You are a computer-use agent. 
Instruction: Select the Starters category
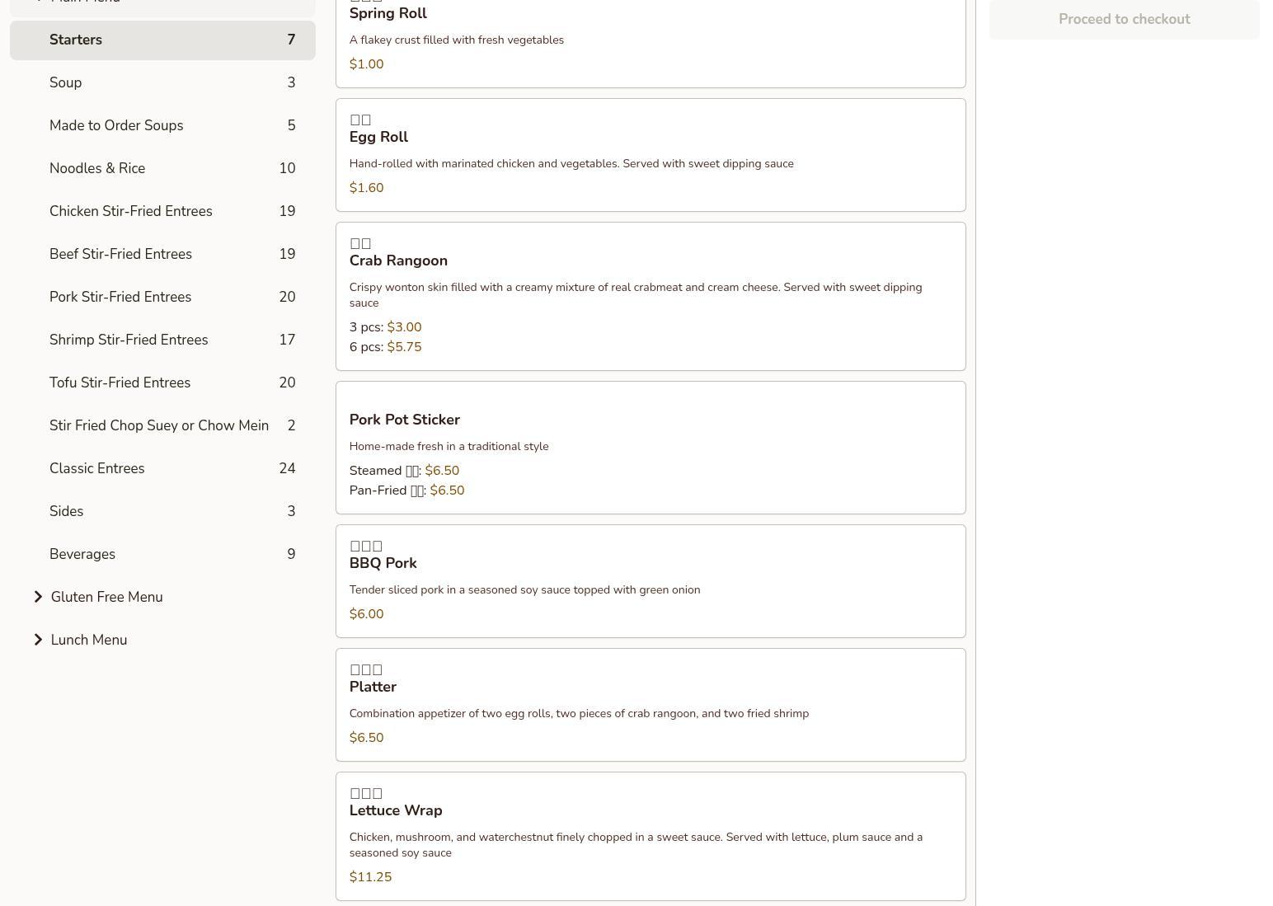tap(162, 40)
